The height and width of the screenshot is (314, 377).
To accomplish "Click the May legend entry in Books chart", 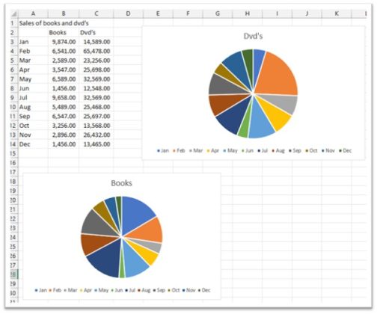I will (101, 290).
